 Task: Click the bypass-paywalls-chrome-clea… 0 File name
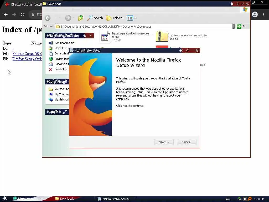tap(132, 33)
